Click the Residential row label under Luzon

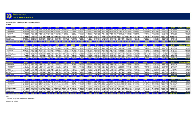[x=11, y=30]
